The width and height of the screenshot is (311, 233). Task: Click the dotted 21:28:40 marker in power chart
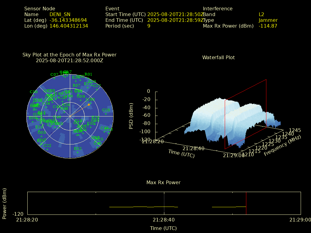click(x=164, y=203)
